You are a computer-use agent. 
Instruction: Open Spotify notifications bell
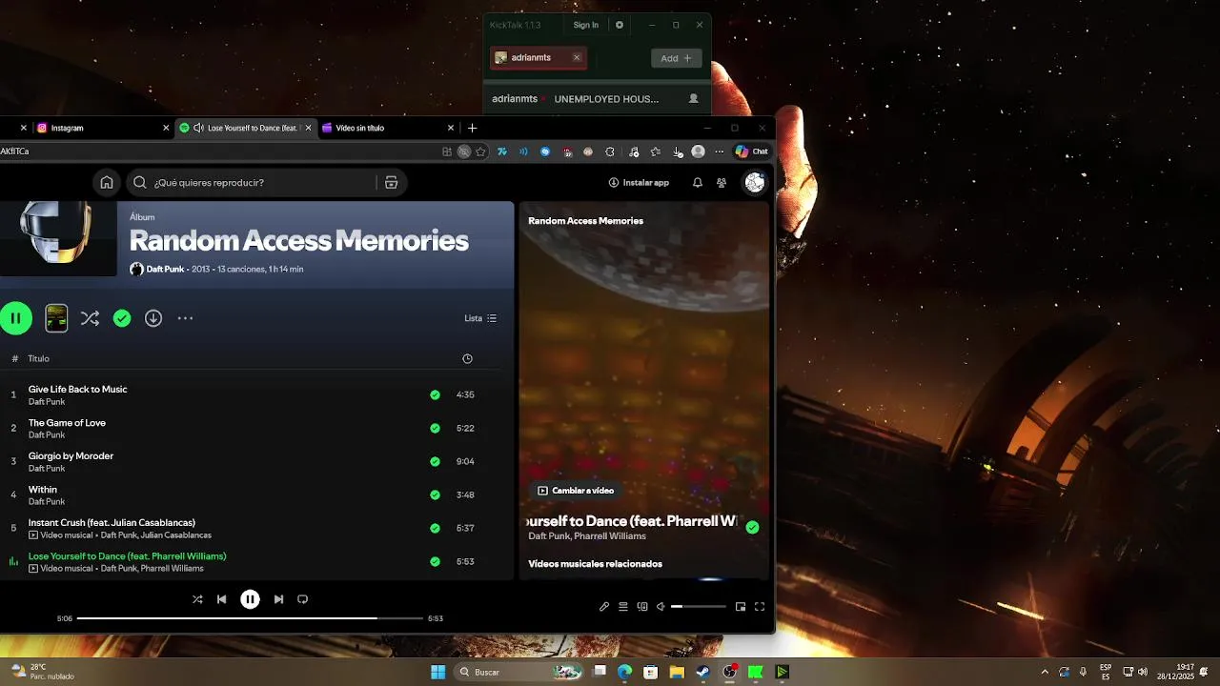pyautogui.click(x=698, y=183)
